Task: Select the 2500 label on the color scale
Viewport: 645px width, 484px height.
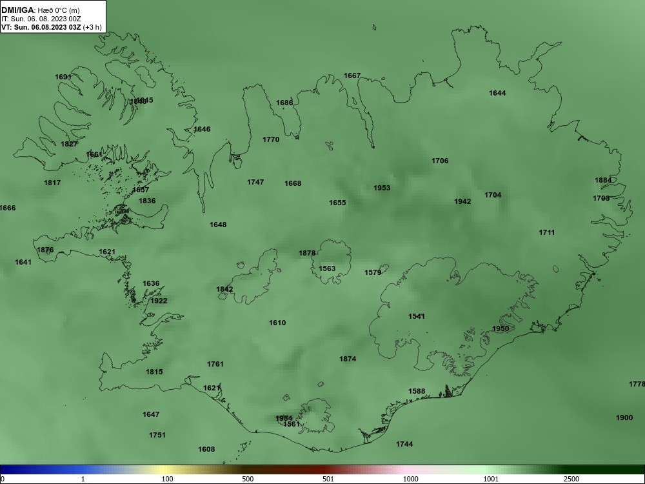Action: point(571,479)
